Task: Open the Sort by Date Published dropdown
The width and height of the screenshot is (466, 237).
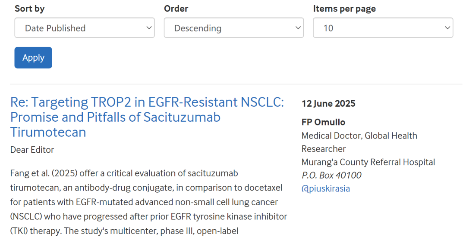Action: pyautogui.click(x=84, y=28)
